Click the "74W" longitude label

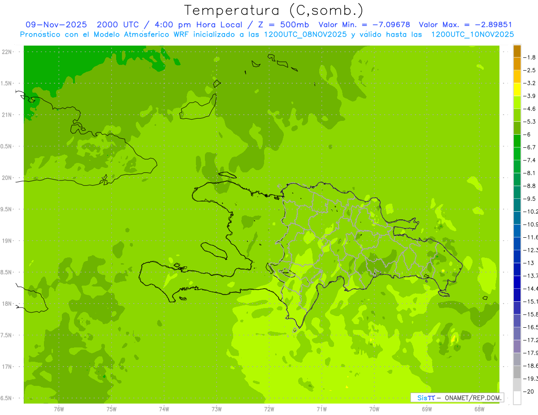pyautogui.click(x=164, y=409)
